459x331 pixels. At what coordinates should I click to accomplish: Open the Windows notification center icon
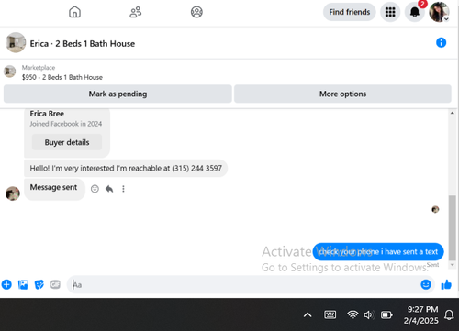tap(449, 314)
